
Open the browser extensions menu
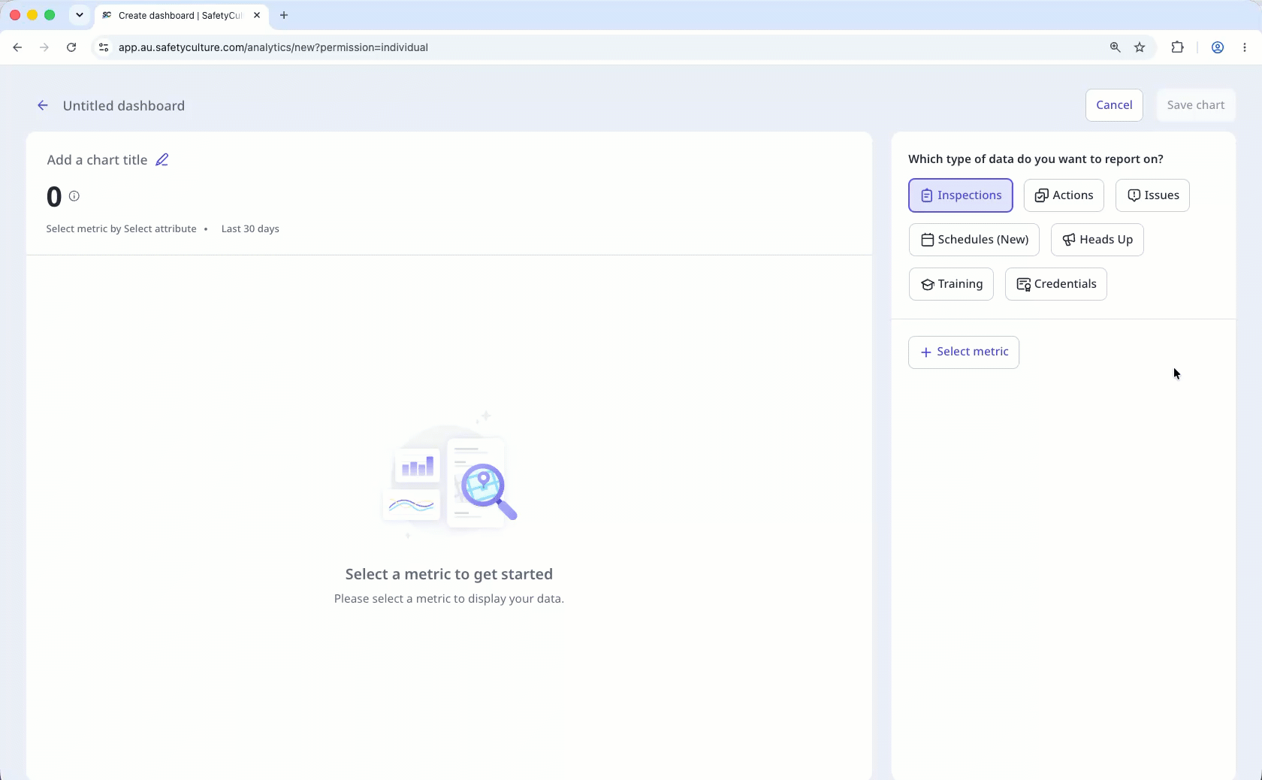pyautogui.click(x=1177, y=47)
